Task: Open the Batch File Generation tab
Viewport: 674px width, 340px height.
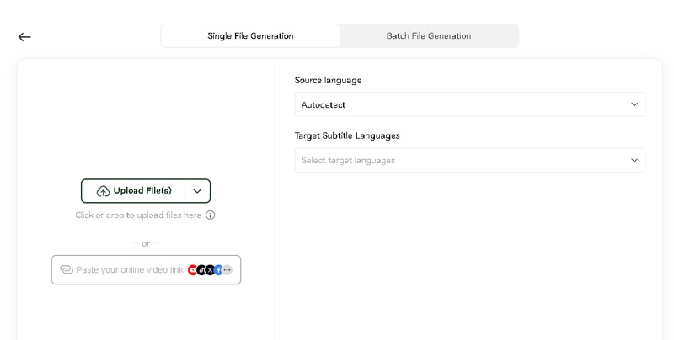Action: [x=428, y=36]
